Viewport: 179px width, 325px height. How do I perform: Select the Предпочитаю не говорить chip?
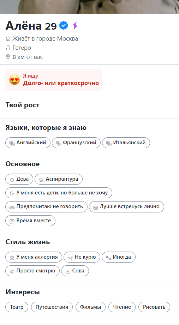46,207
